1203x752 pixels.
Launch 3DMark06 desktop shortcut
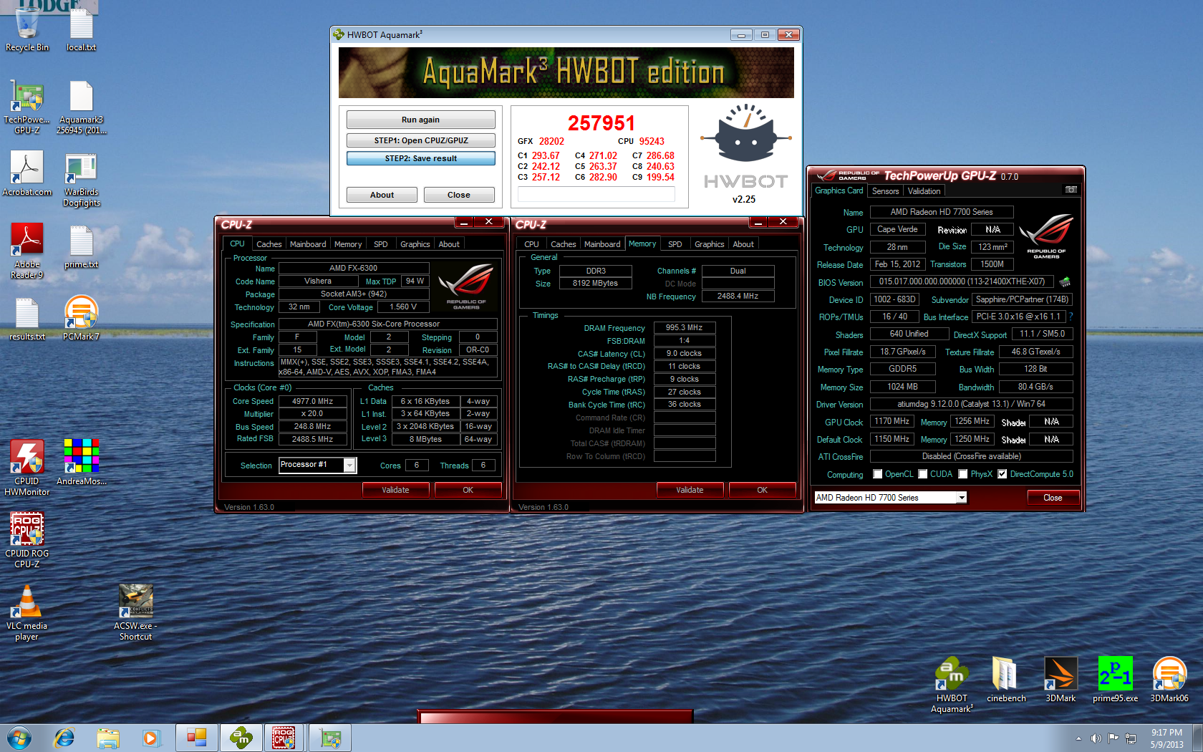point(1169,680)
